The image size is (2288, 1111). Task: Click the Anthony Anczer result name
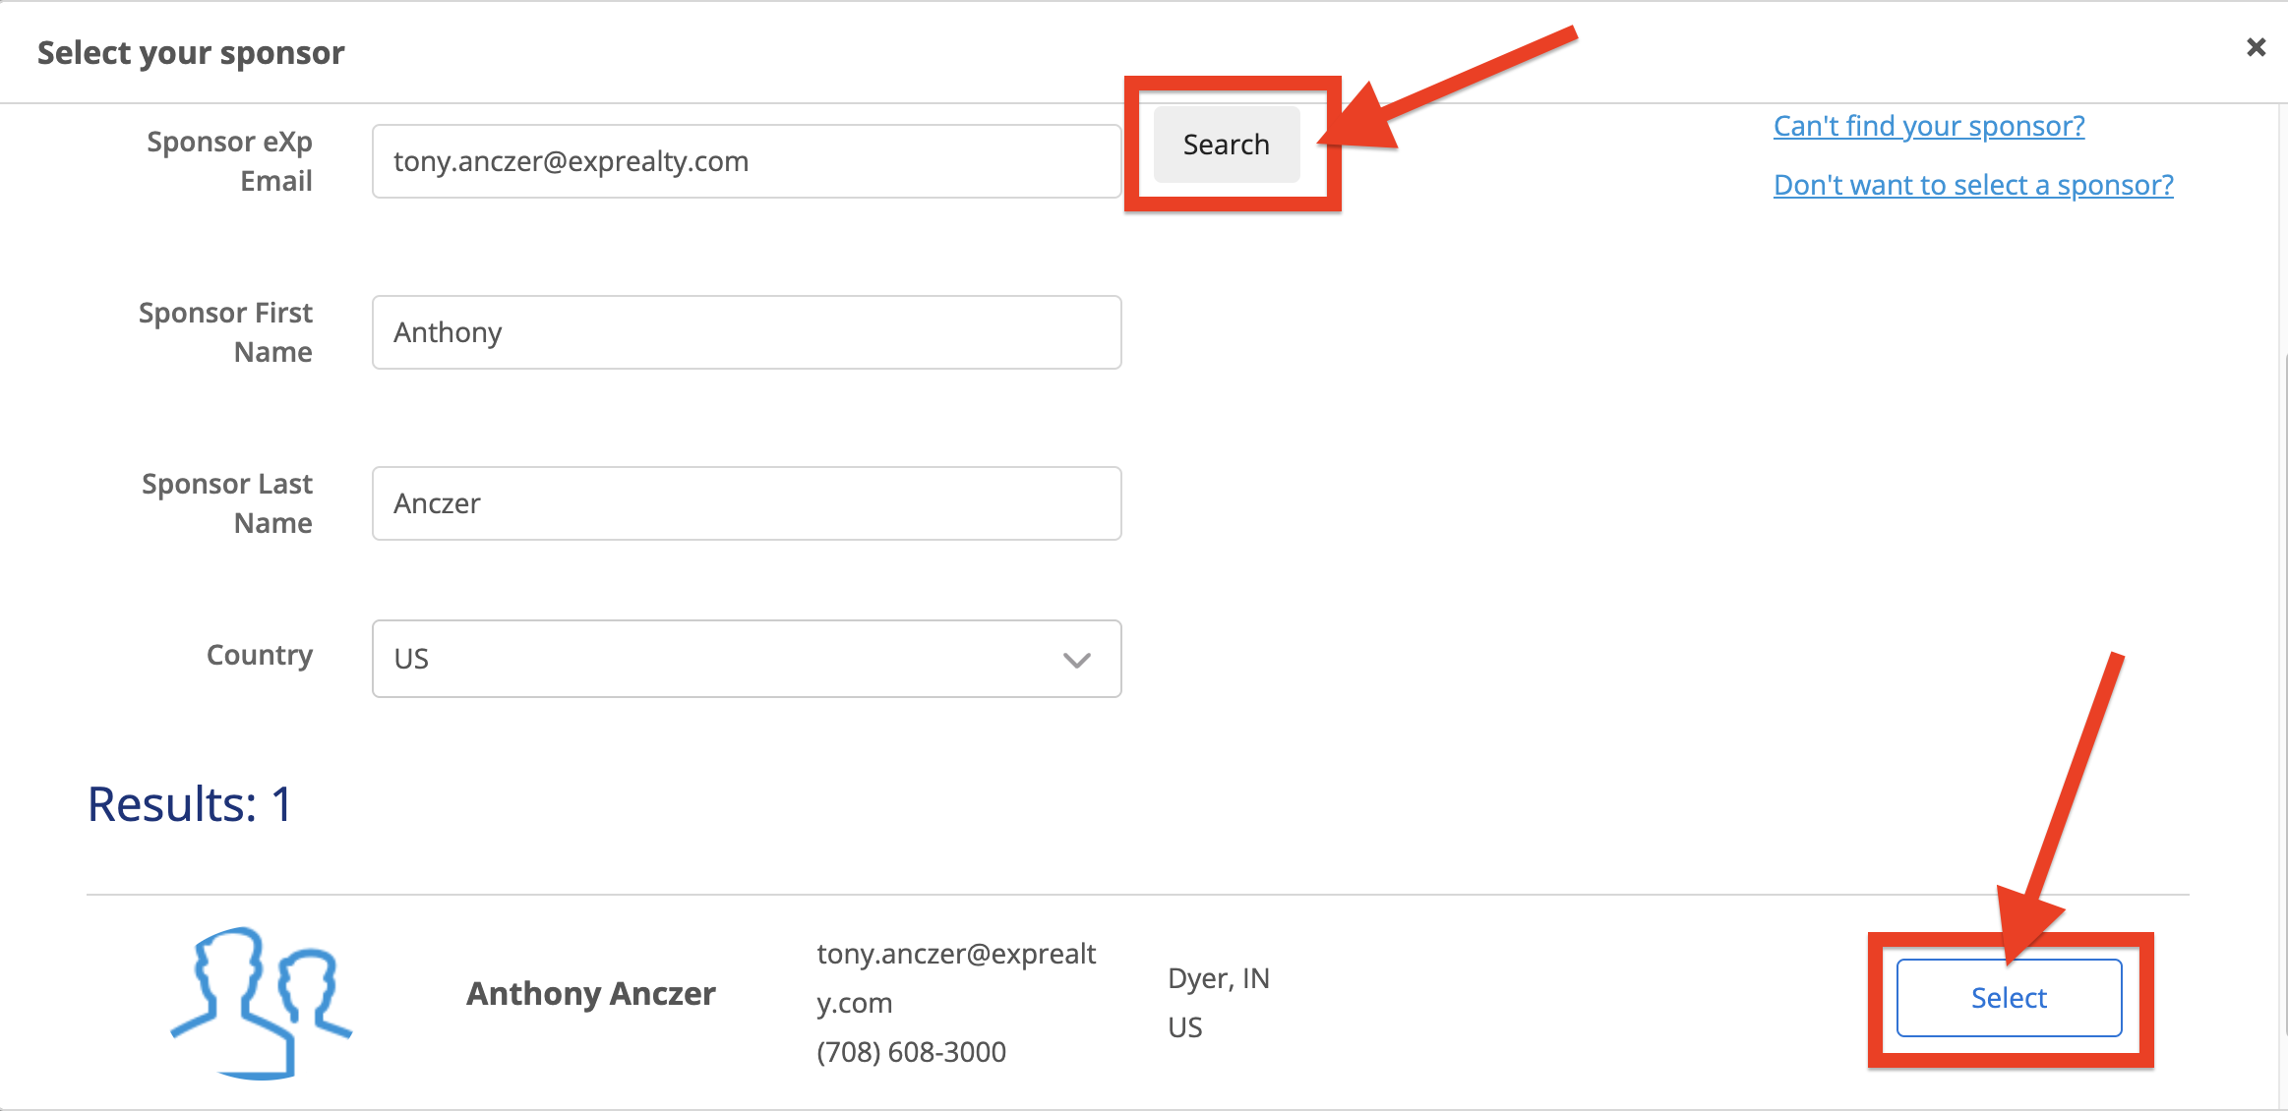click(x=590, y=993)
